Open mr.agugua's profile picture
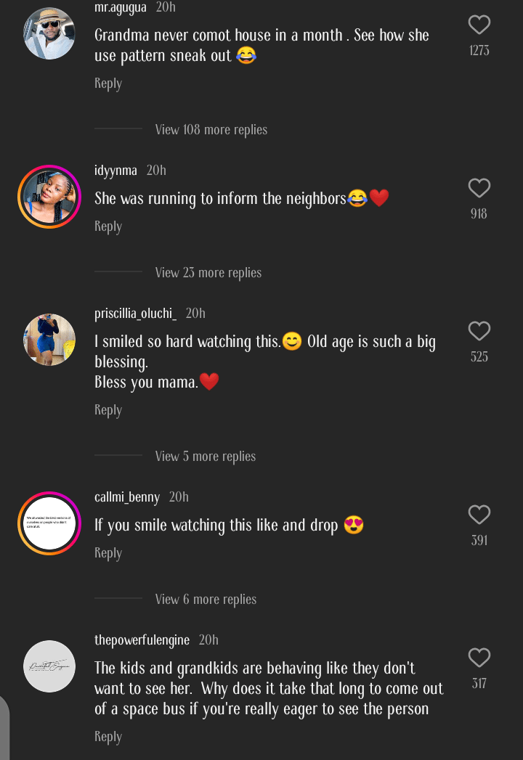The width and height of the screenshot is (523, 760). point(49,33)
